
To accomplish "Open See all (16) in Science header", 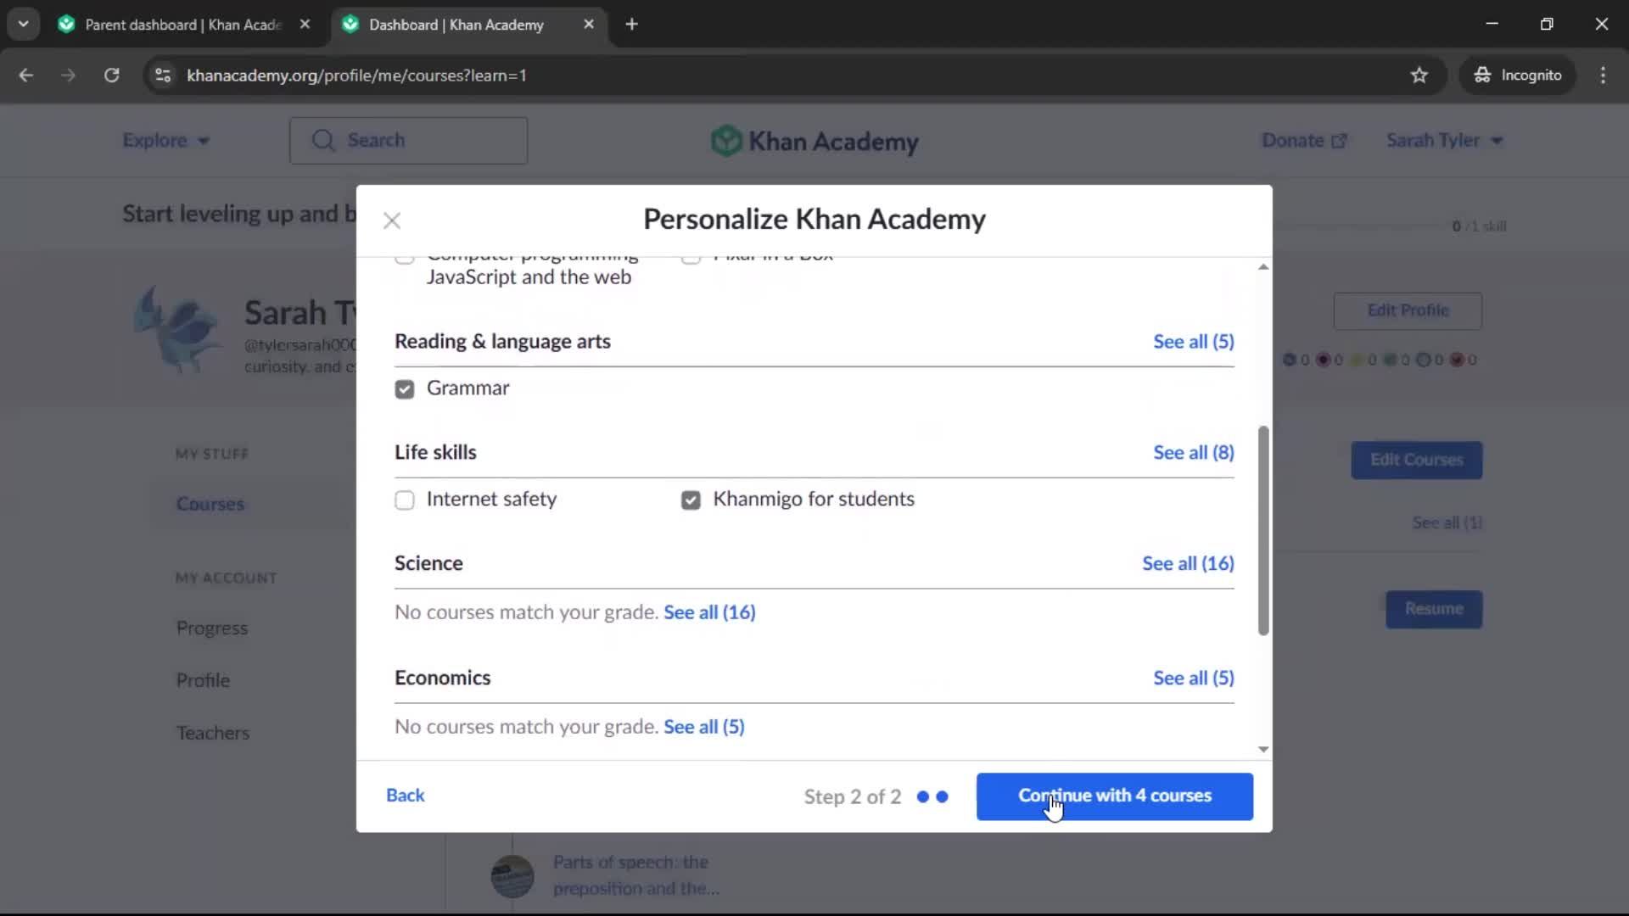I will point(1188,563).
